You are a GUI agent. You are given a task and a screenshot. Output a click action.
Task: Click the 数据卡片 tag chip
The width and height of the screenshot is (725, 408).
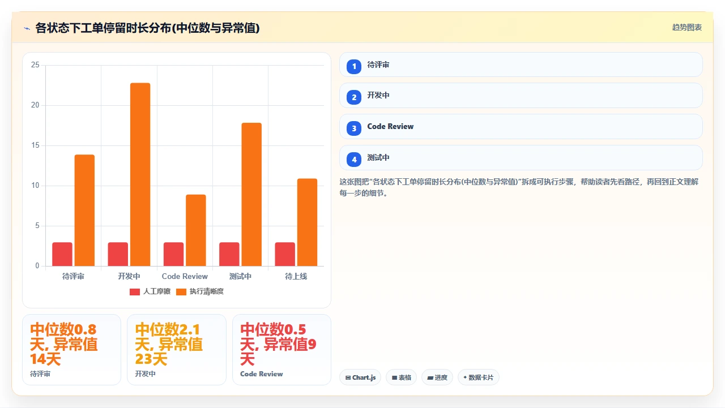(479, 377)
